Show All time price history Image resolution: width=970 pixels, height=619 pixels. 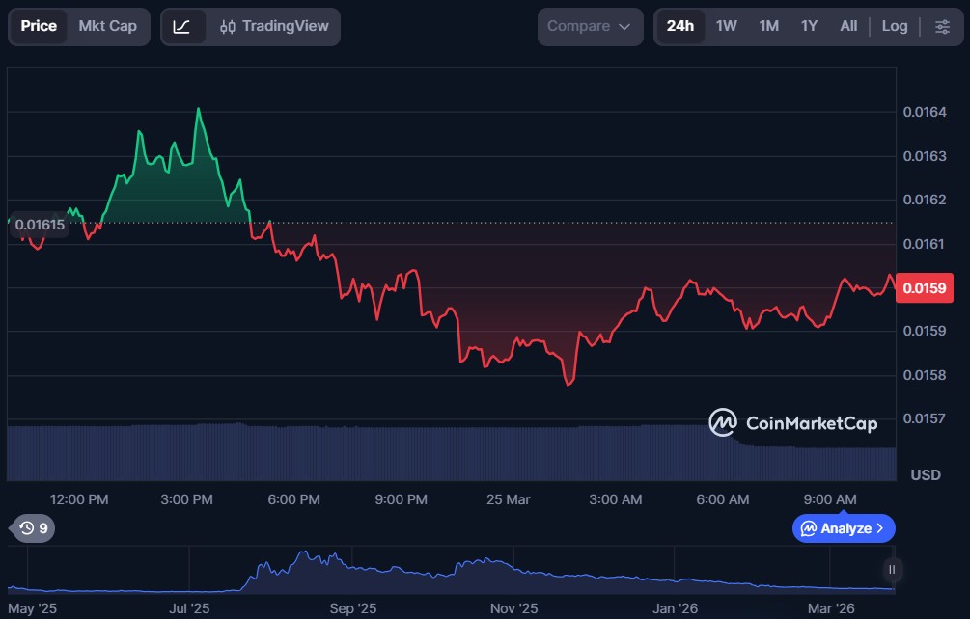[x=848, y=26]
